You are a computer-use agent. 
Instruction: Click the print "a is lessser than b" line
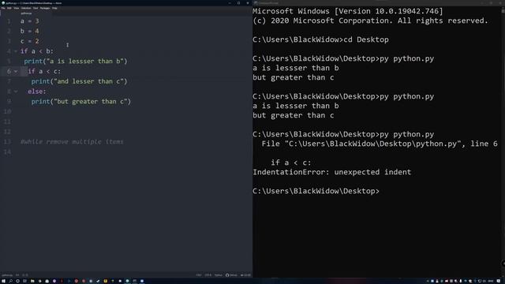click(76, 62)
